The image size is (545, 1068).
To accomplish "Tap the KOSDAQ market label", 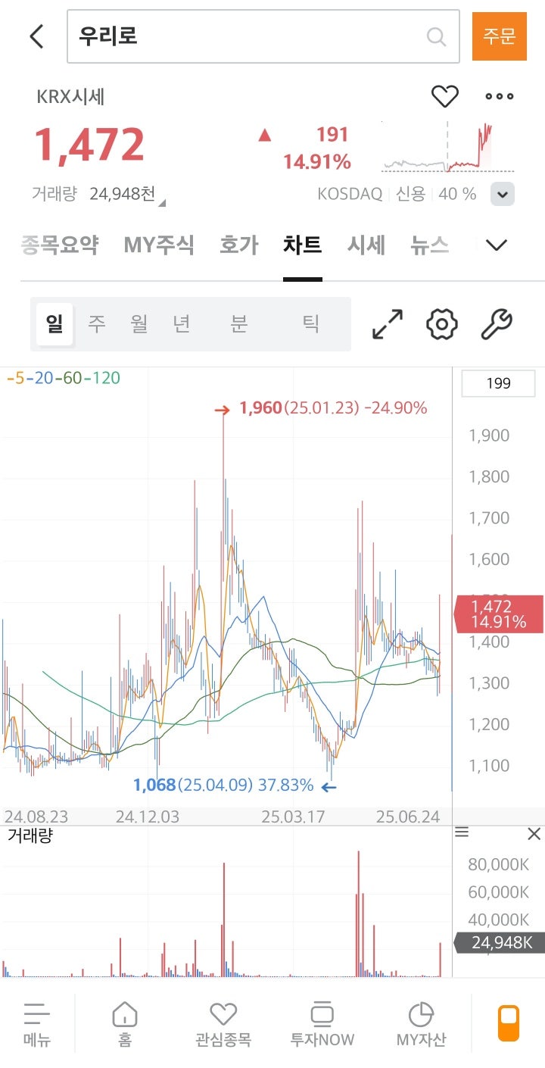I will 350,194.
